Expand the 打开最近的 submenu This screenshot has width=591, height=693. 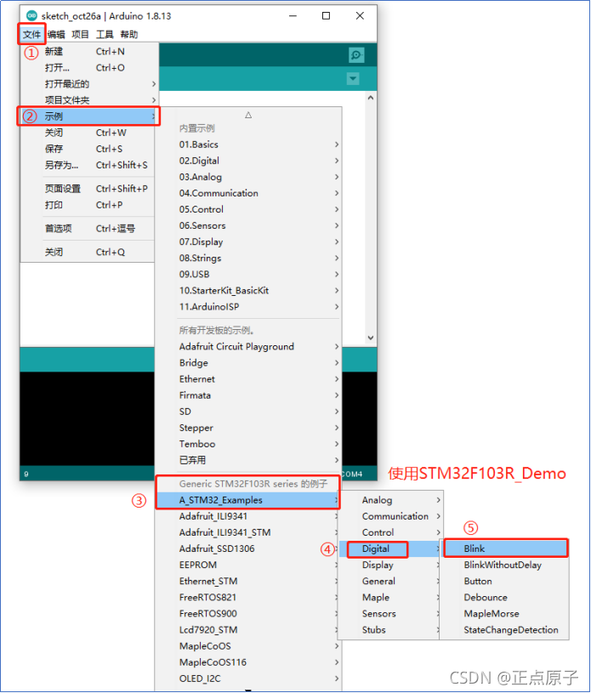89,84
